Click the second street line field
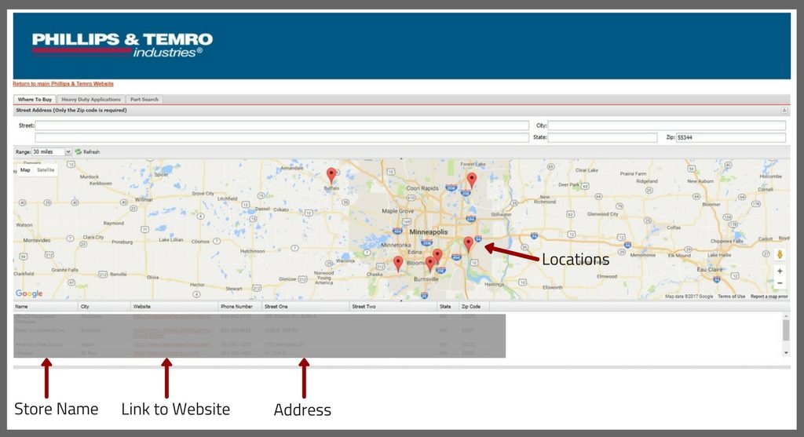This screenshot has width=804, height=437. point(282,137)
